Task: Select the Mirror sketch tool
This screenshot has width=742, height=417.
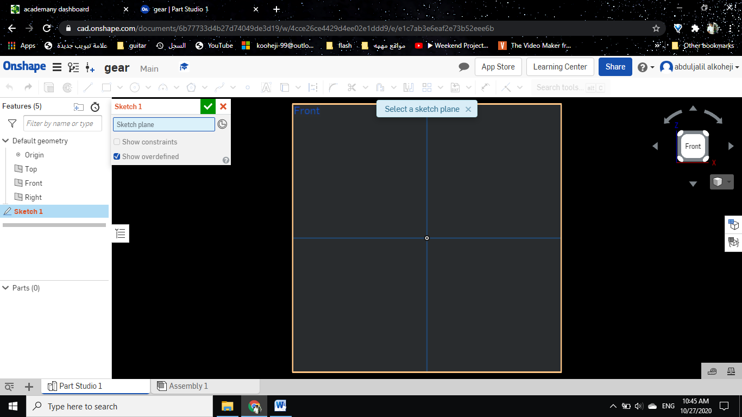Action: 408,87
